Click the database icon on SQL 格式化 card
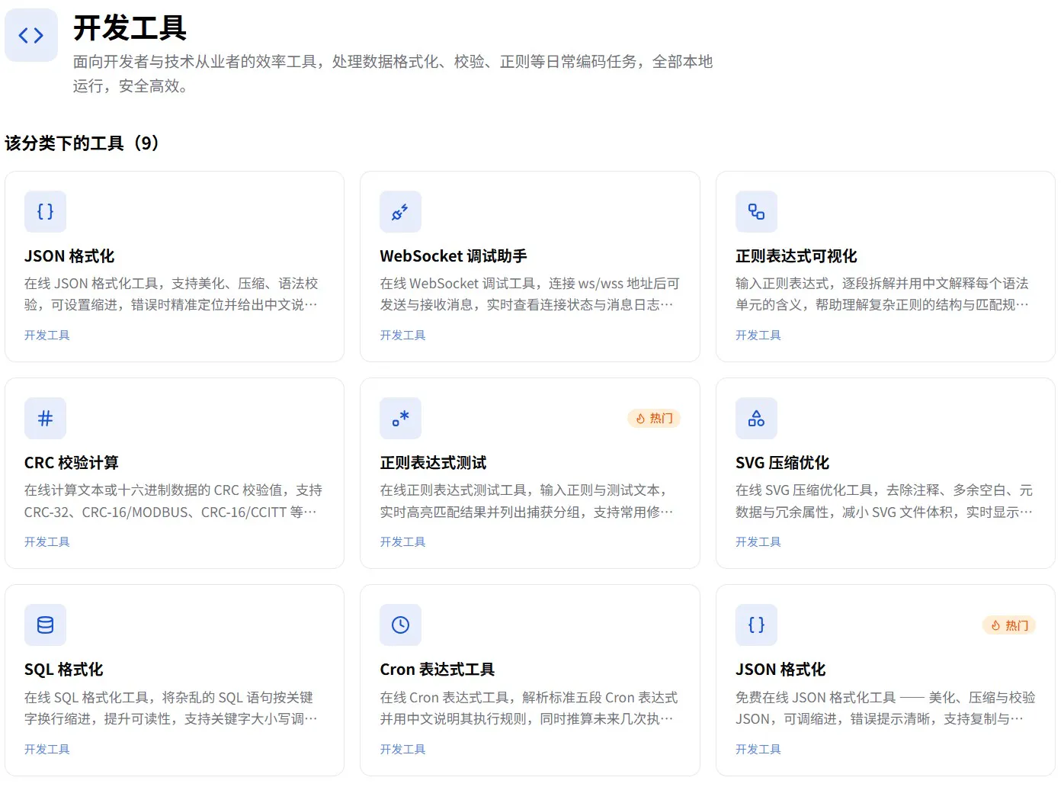The height and width of the screenshot is (787, 1064). (45, 625)
